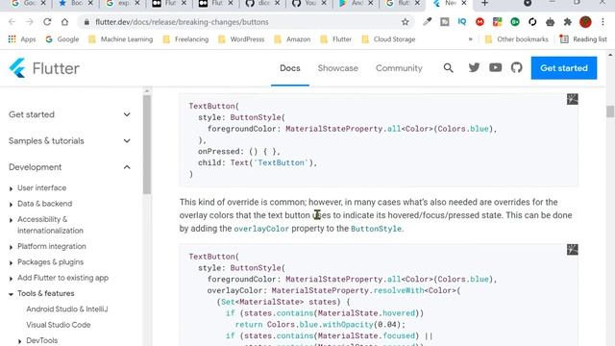Open Visual Studio Code page
615x346 pixels.
pos(59,325)
